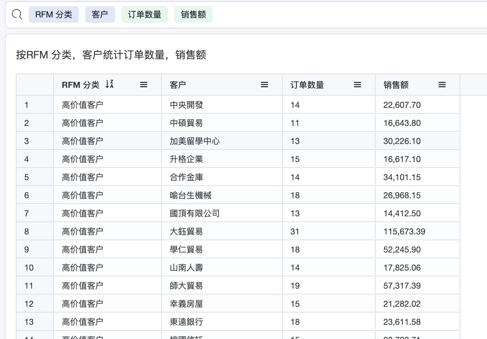This screenshot has height=339, width=487.
Task: Select the RFM 分类 search tag
Action: click(x=54, y=15)
